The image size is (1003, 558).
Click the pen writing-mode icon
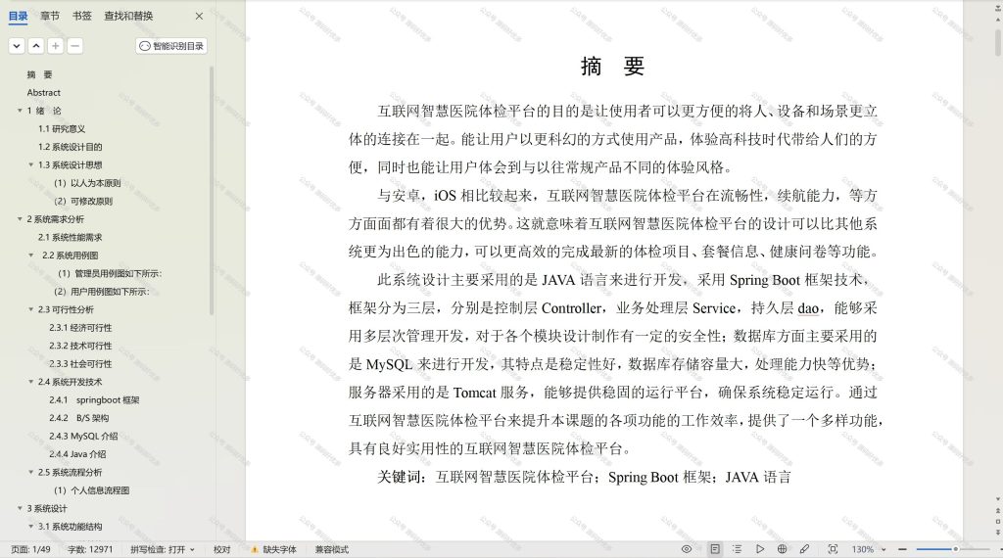pyautogui.click(x=805, y=549)
